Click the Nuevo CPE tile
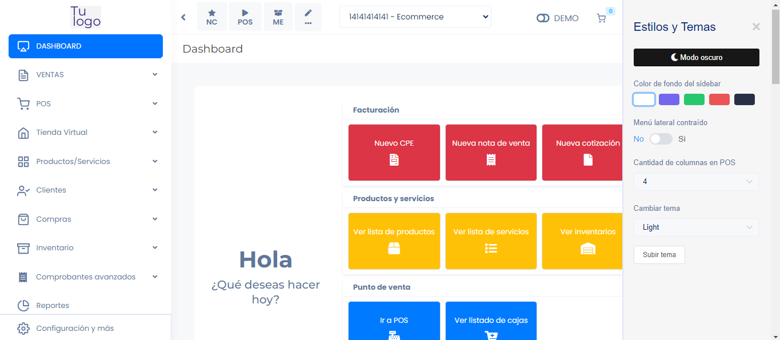Viewport: 780px width, 340px height. (x=394, y=153)
